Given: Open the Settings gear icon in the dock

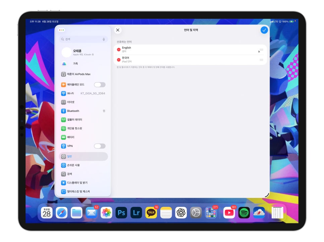Looking at the screenshot, I should 196,213.
